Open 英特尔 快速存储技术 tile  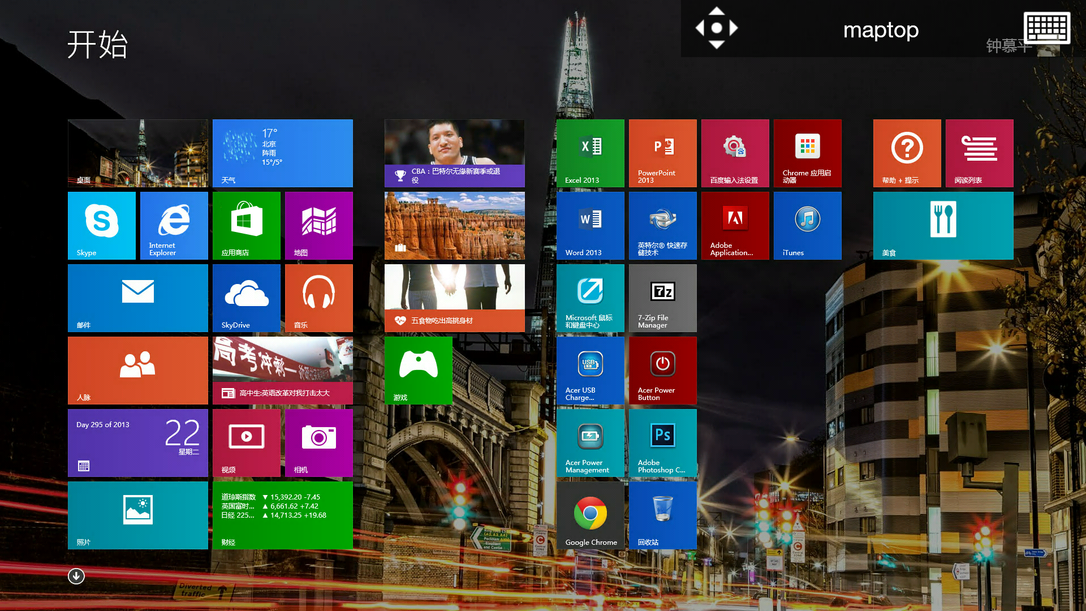(663, 226)
